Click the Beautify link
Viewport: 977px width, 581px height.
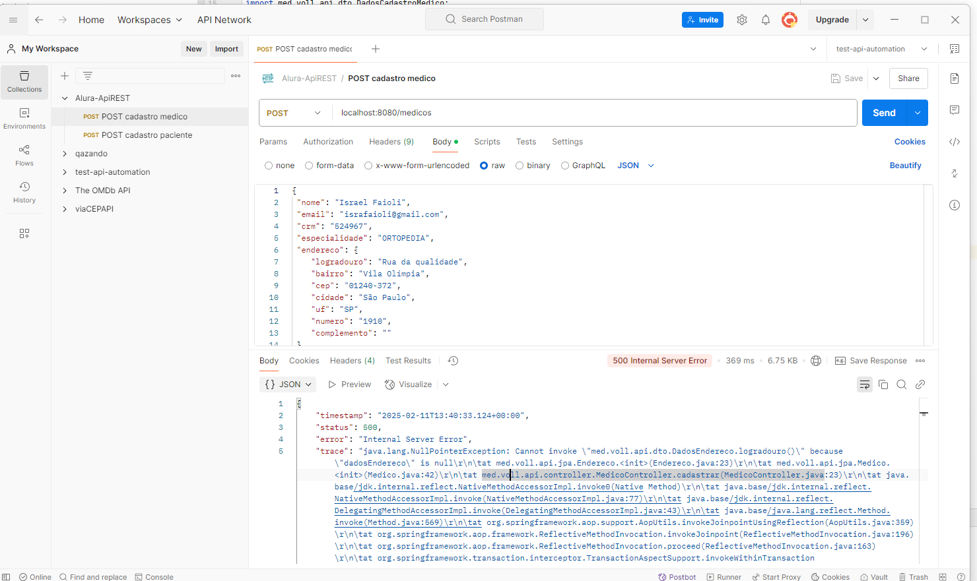click(x=905, y=166)
